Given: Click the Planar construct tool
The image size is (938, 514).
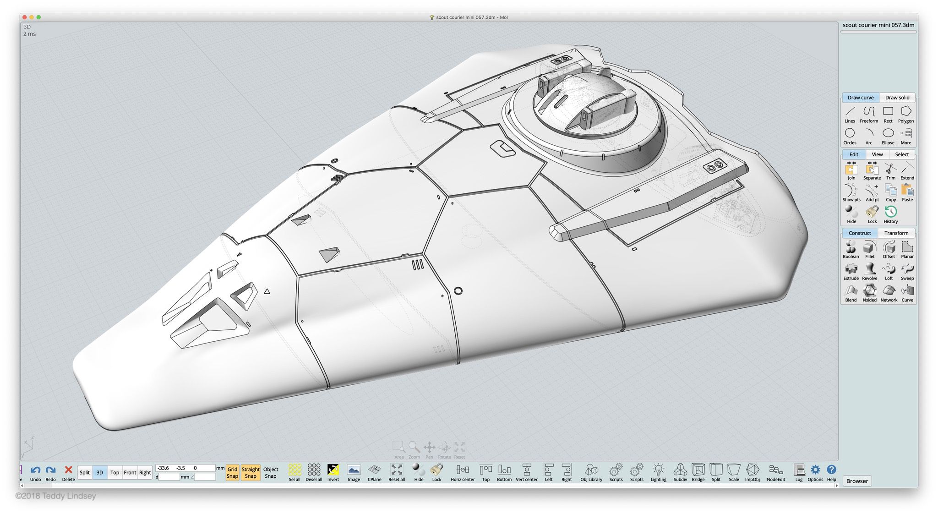Looking at the screenshot, I should pos(907,250).
